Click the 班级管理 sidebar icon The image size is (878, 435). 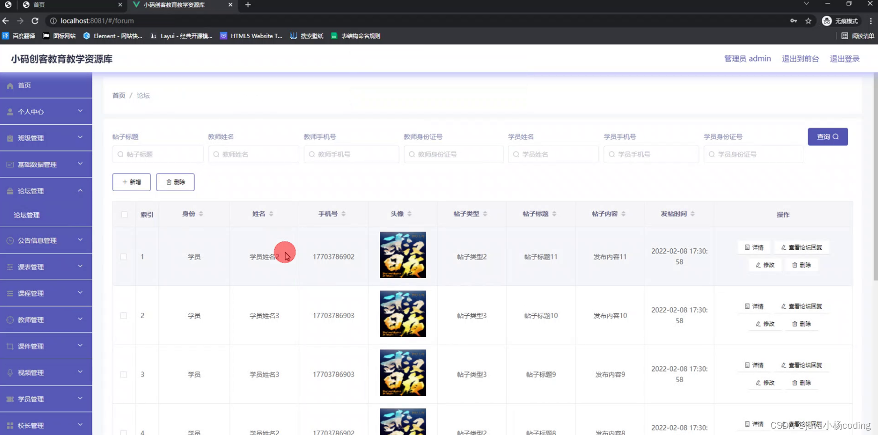point(10,138)
